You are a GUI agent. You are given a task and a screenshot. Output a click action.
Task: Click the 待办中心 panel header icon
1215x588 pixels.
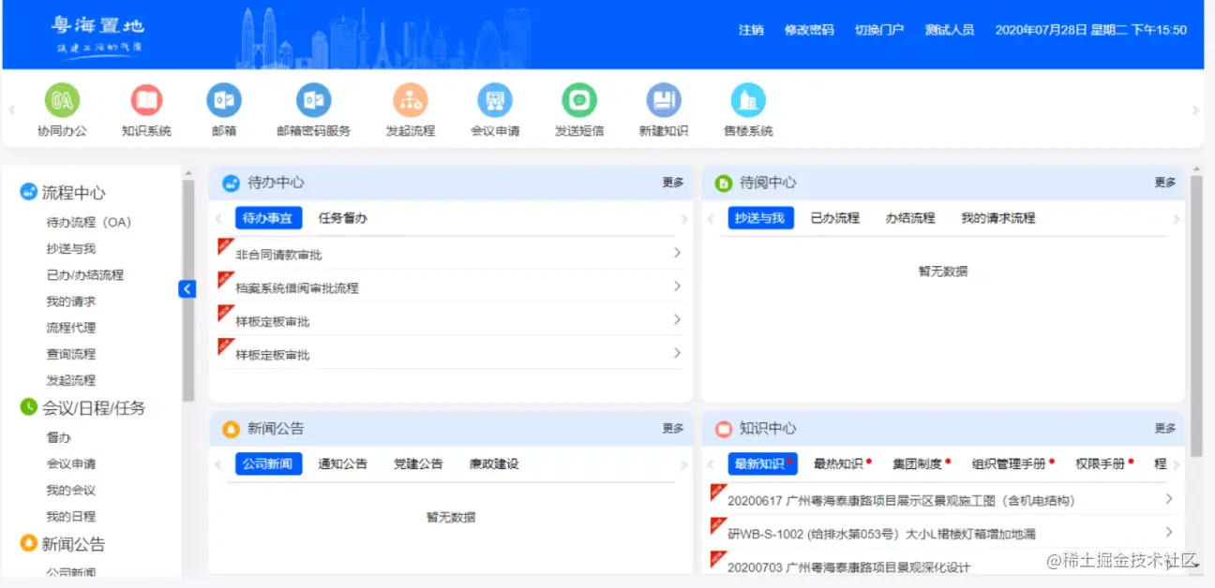[231, 183]
